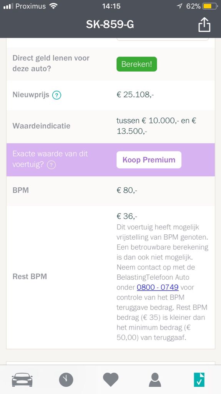This screenshot has width=221, height=394.
Task: Tap the Koop Premium button
Action: pyautogui.click(x=149, y=160)
